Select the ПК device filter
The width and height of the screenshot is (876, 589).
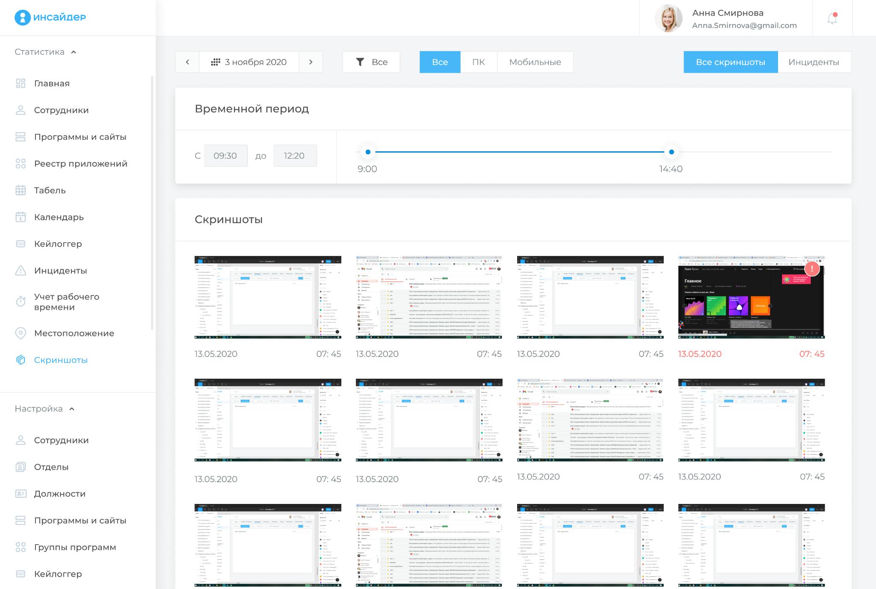478,62
